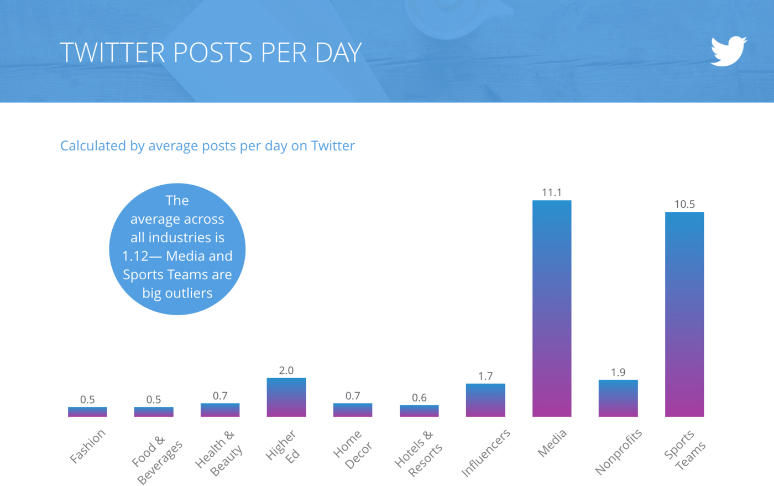
Task: Click the Media bar in the chart
Action: (x=552, y=309)
